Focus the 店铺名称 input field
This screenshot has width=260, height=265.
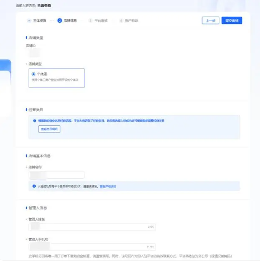pos(57,175)
